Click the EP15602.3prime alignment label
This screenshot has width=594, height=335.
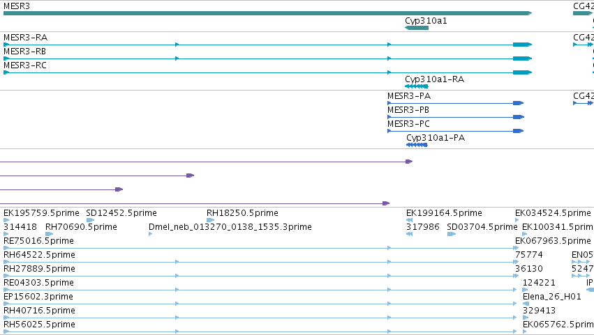coord(38,297)
